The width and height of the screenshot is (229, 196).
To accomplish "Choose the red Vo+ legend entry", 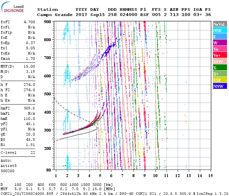I will [x=220, y=55].
